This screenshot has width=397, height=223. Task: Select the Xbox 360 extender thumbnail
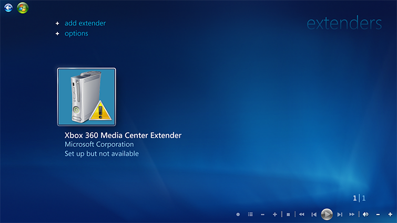click(87, 97)
